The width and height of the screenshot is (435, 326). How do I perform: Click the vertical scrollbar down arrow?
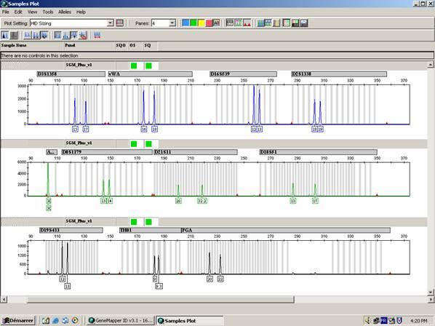(431, 292)
